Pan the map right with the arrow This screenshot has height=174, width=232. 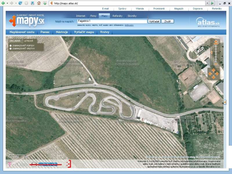coord(217,74)
